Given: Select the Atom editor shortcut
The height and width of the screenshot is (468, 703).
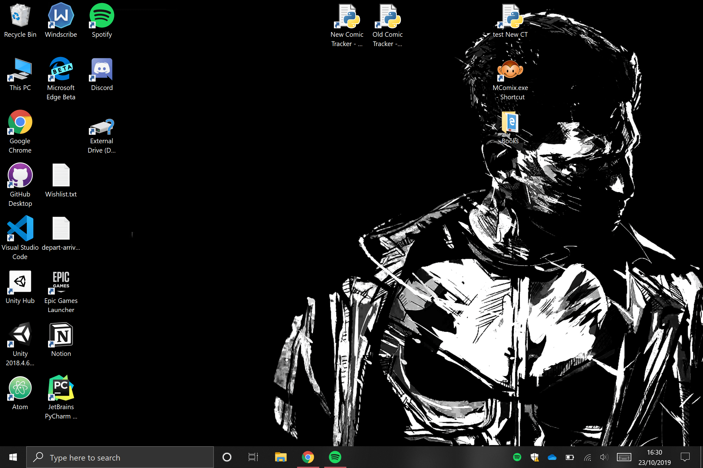Looking at the screenshot, I should (x=20, y=394).
